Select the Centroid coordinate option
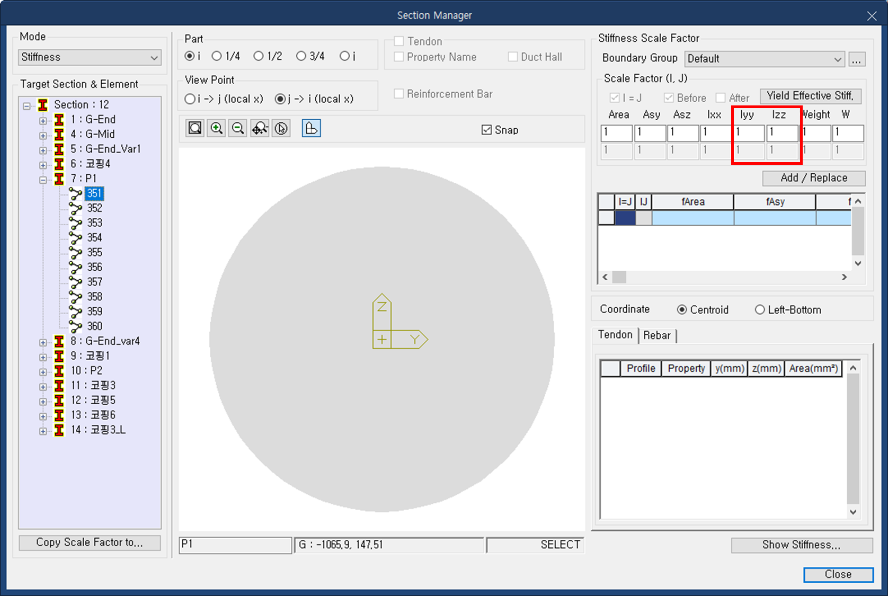The height and width of the screenshot is (596, 888). (x=682, y=310)
